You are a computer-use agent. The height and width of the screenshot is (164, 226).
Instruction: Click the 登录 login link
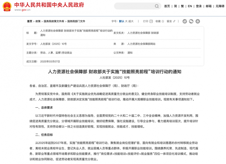[x=199, y=6]
